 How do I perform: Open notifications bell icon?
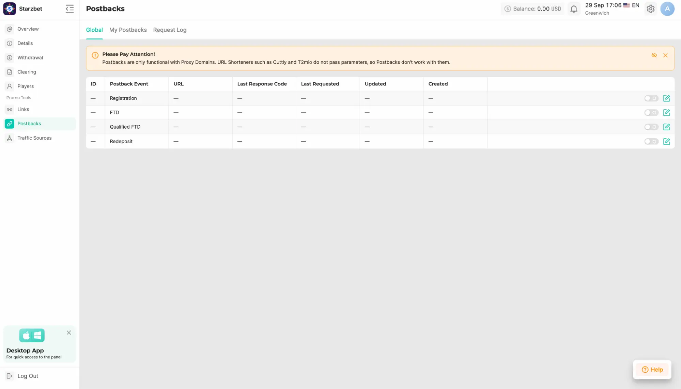574,9
